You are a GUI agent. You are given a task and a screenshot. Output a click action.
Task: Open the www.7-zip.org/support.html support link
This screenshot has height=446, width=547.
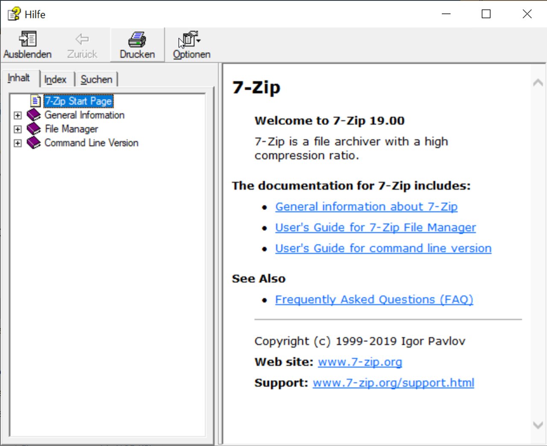pos(393,383)
